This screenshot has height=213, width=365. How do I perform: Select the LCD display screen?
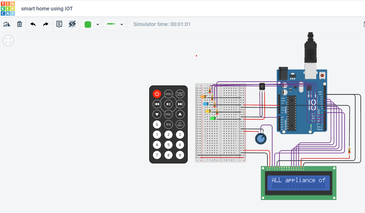pyautogui.click(x=299, y=183)
